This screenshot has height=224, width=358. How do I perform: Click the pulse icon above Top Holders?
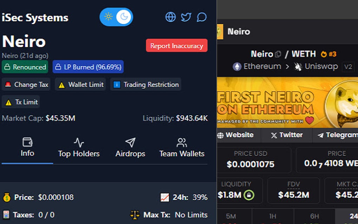pos(79,143)
